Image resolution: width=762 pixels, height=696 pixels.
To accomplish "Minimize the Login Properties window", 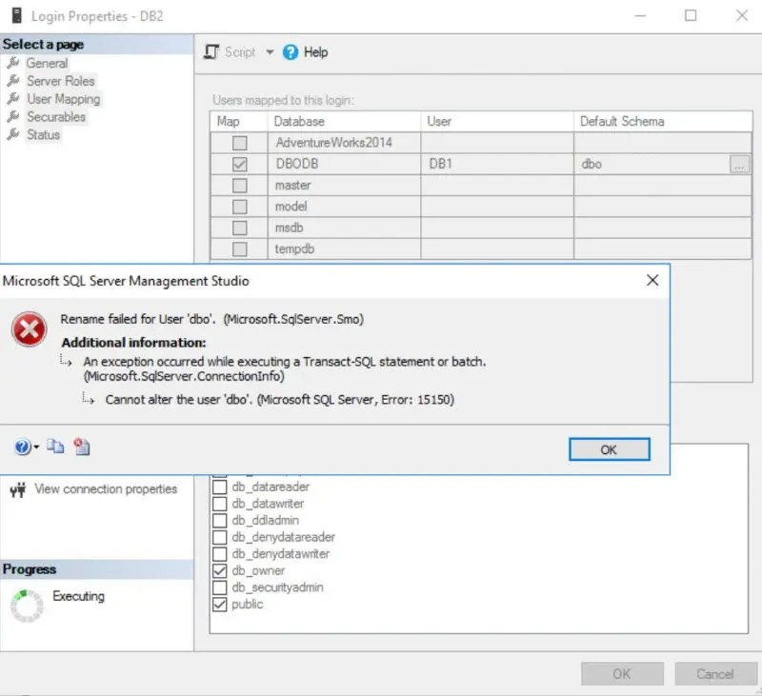I will (x=640, y=15).
